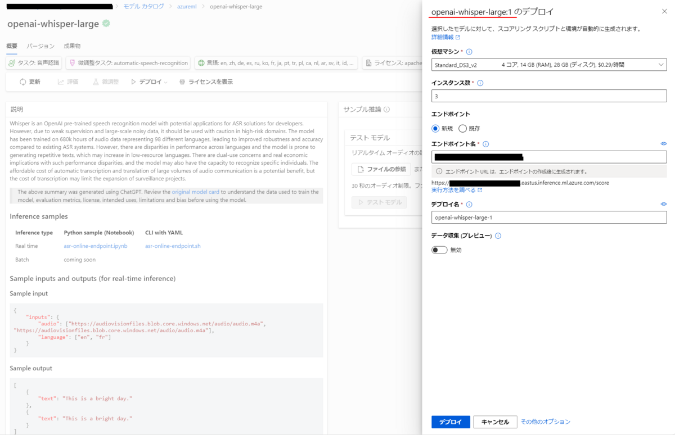Open asr-online-endpoint.sh CLI link

[173, 246]
